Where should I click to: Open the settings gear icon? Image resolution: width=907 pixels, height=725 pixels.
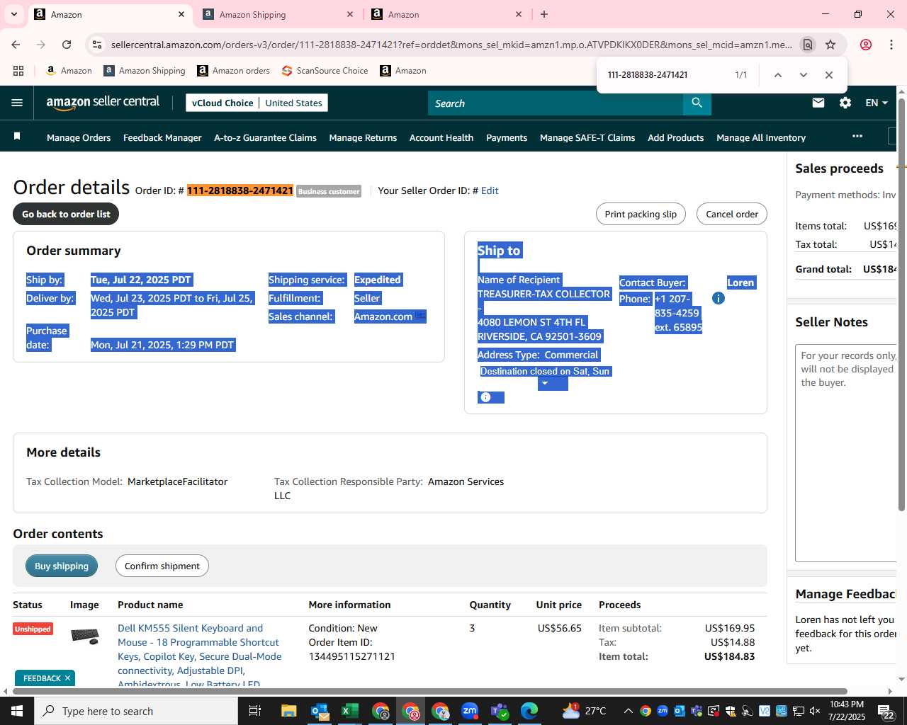[x=845, y=103]
